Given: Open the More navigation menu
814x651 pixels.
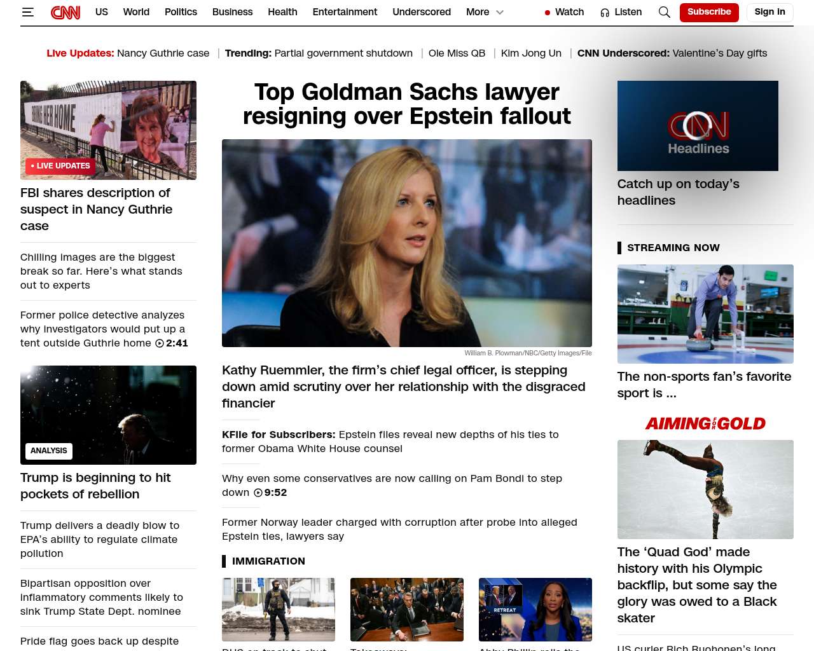Looking at the screenshot, I should [x=478, y=12].
